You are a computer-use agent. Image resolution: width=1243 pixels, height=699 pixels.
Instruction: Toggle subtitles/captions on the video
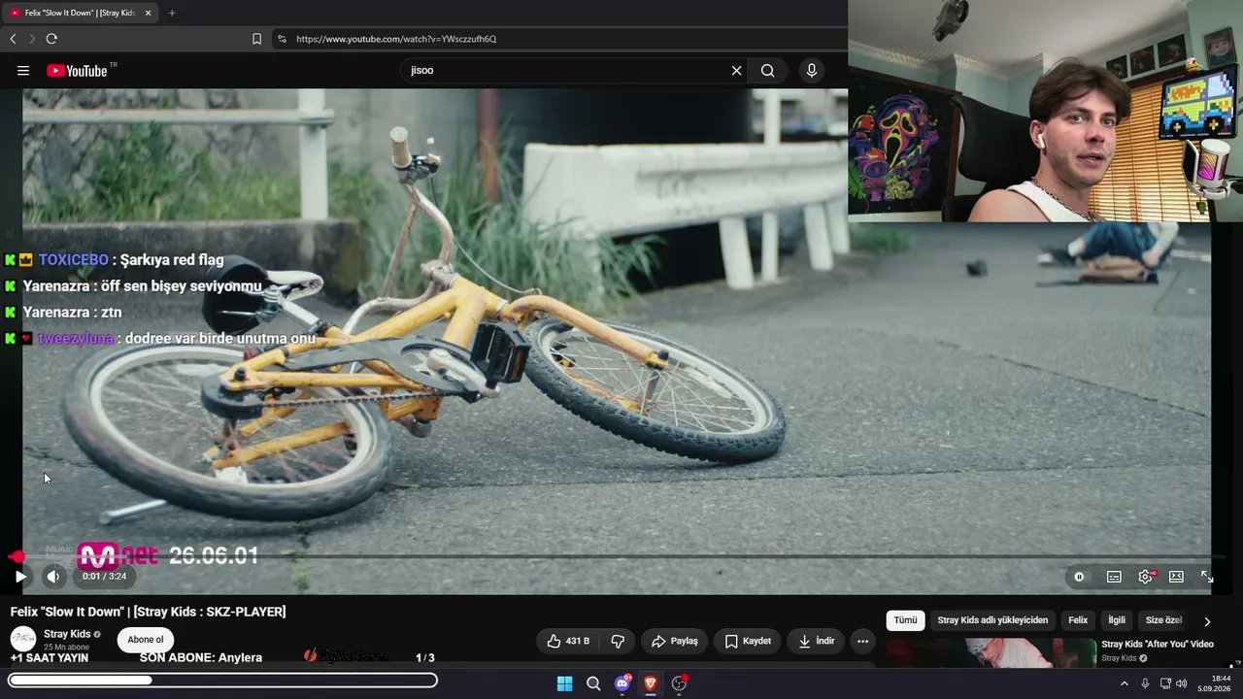[x=1115, y=577]
